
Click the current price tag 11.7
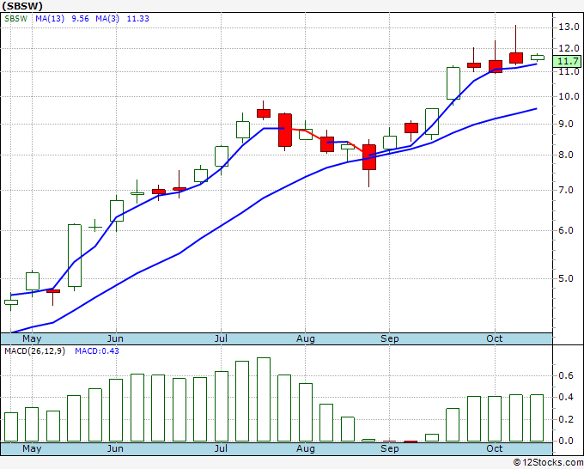[567, 61]
